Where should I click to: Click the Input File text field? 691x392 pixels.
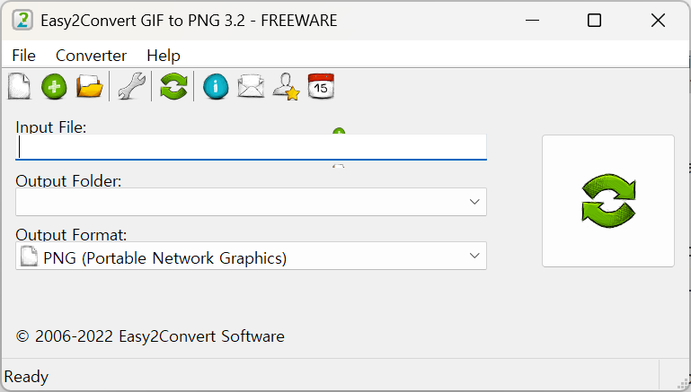point(251,147)
